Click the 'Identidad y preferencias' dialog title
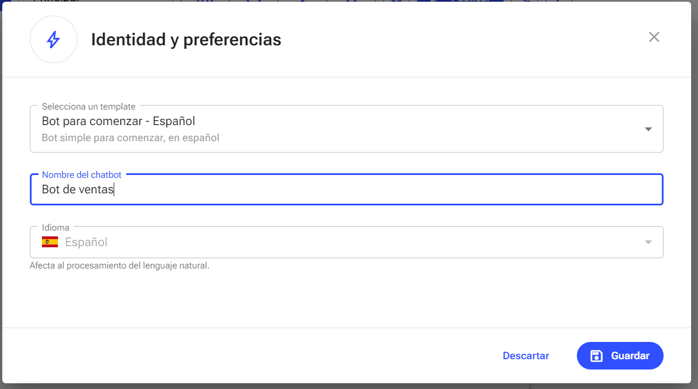 (x=186, y=40)
